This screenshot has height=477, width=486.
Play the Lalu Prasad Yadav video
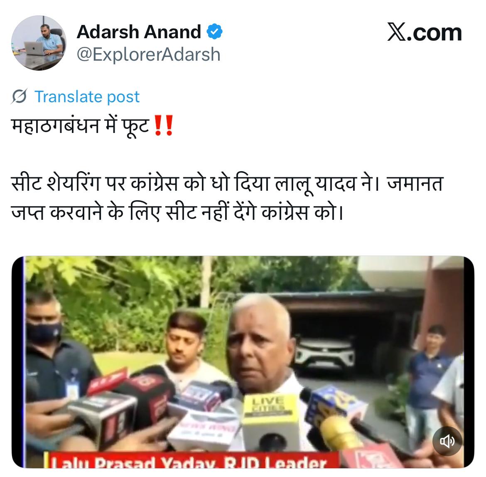click(x=243, y=362)
